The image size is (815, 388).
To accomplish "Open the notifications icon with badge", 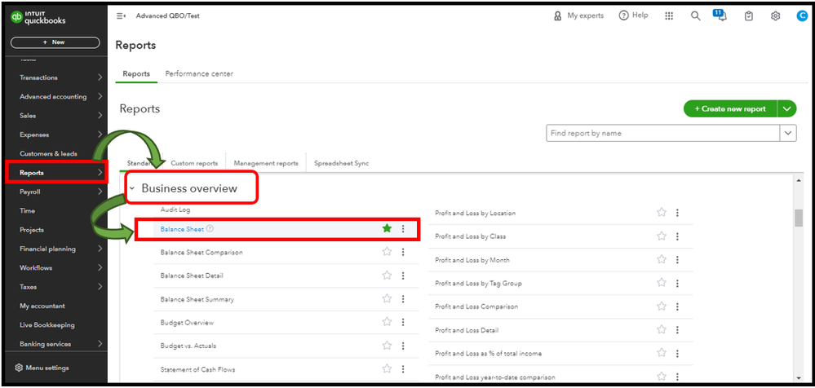I will [720, 15].
